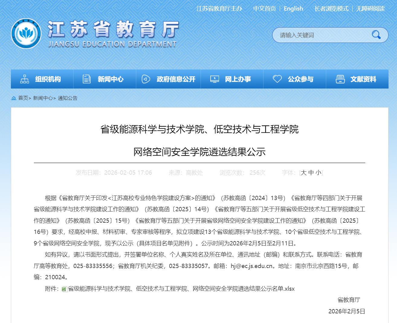Set font size to medium (中)
This screenshot has width=397, height=323.
[311, 173]
